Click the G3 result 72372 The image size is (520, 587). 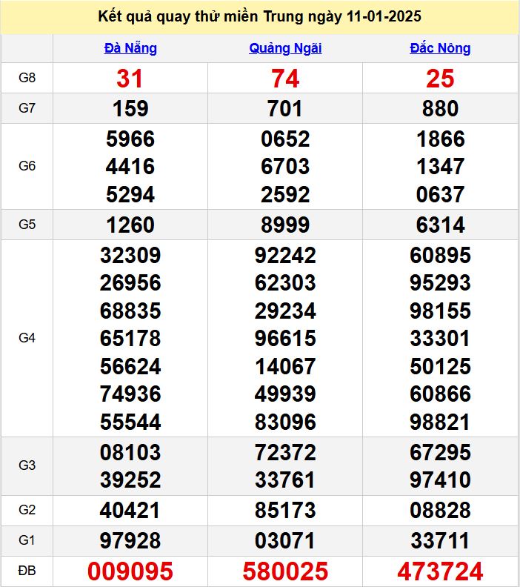[285, 452]
